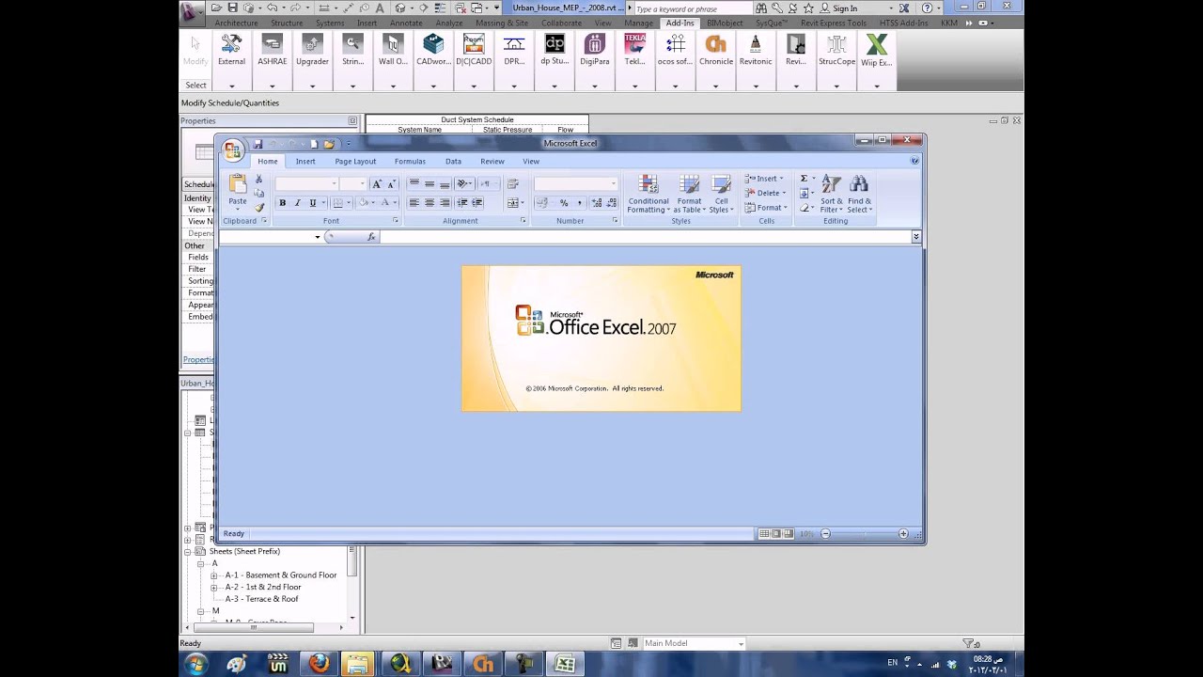Click Format as Table in Excel
1203x677 pixels.
(689, 194)
